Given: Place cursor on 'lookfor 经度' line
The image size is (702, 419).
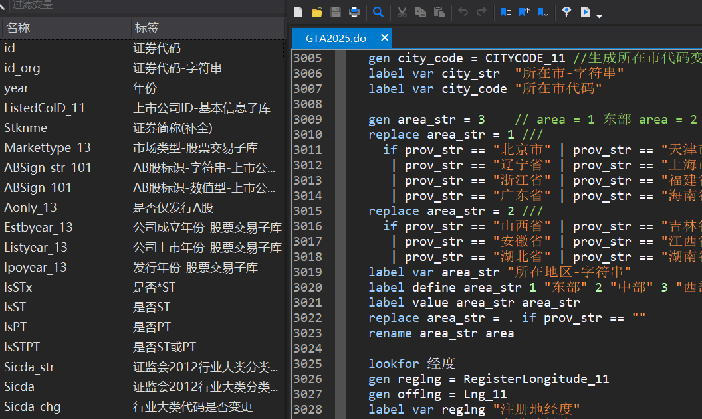Looking at the screenshot, I should pos(412,363).
